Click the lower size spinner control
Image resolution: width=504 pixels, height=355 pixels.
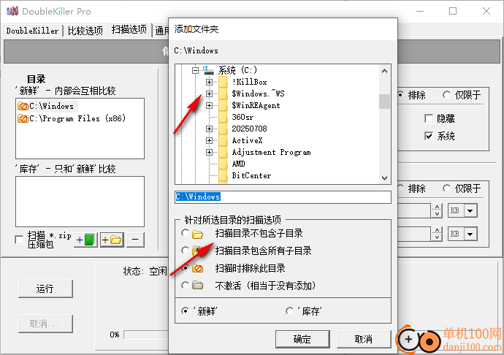click(x=437, y=234)
